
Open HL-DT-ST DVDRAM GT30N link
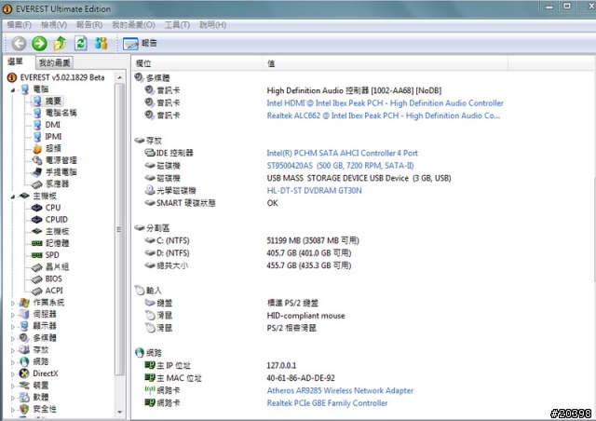314,191
